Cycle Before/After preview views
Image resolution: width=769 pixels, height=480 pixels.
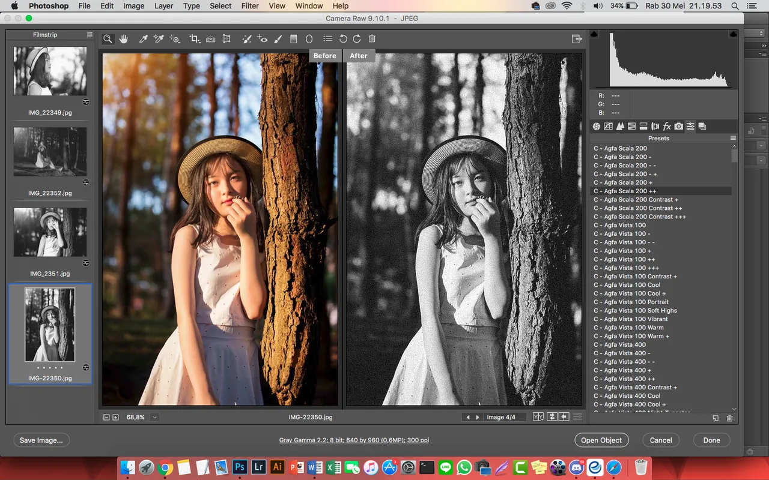pyautogui.click(x=538, y=417)
